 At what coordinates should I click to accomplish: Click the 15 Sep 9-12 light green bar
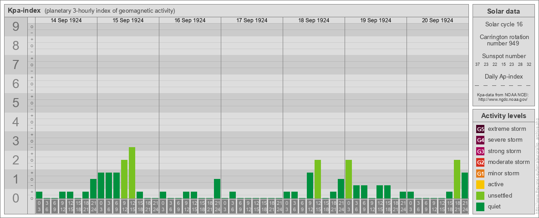(124, 179)
